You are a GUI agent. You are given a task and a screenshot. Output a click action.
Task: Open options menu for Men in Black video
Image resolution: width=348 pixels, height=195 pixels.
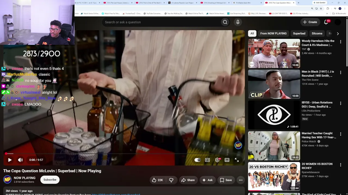[x=340, y=73]
